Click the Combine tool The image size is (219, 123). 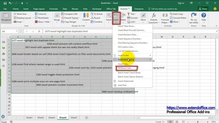96,22
